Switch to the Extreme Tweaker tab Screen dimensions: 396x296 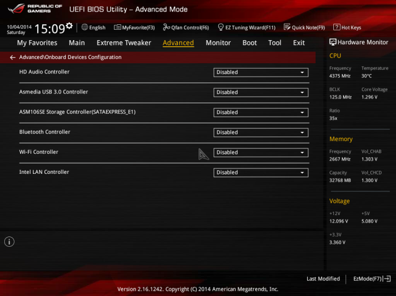tap(124, 43)
